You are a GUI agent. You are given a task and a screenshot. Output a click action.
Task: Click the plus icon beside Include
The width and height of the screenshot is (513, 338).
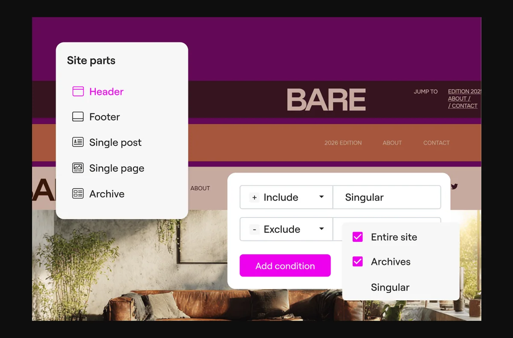(254, 197)
